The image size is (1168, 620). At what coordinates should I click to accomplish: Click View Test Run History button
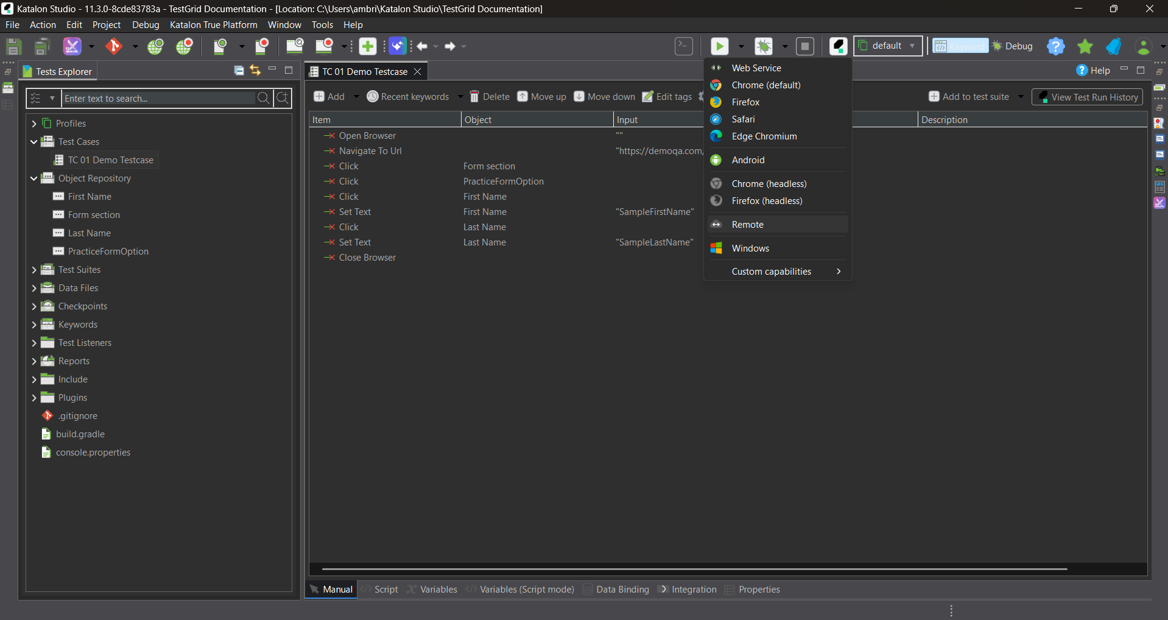pos(1088,97)
